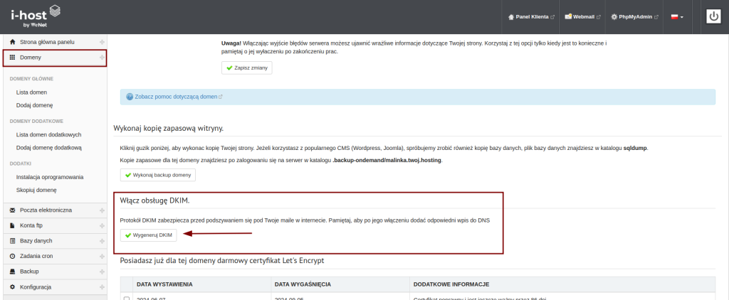Click the Wykonaj backup domeny button
The height and width of the screenshot is (300, 729).
point(157,175)
